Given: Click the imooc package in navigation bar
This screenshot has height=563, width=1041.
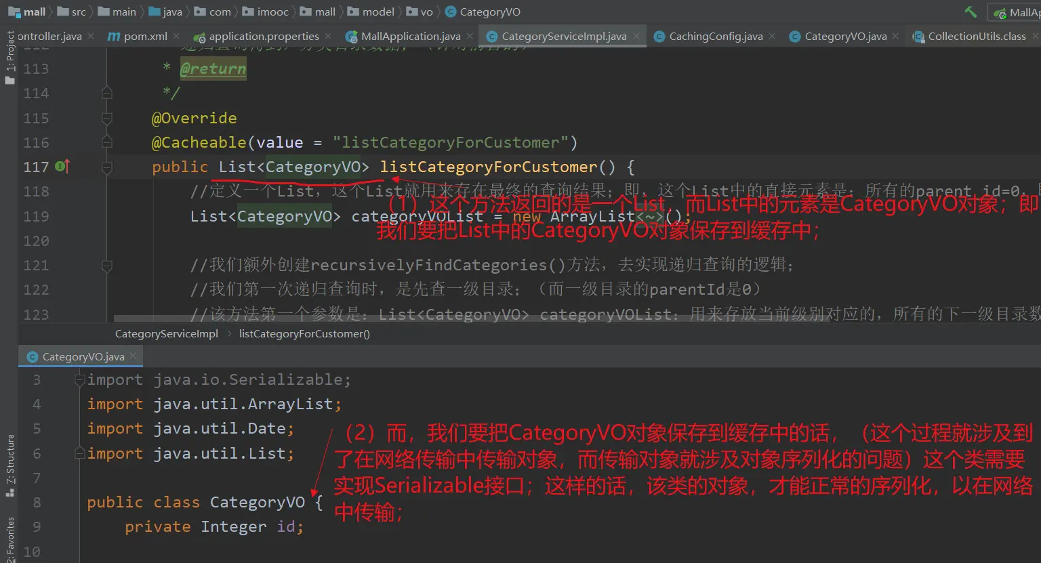Looking at the screenshot, I should (x=265, y=12).
